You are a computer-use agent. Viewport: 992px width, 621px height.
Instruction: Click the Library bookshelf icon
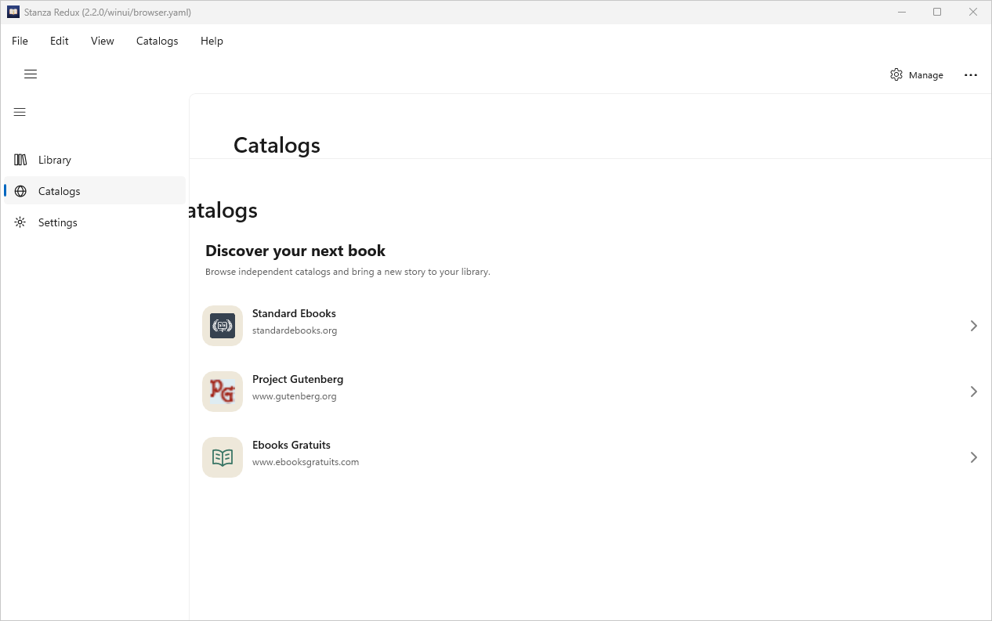coord(20,160)
